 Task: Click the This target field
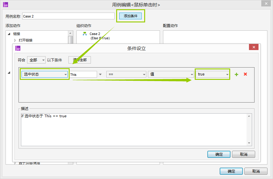(x=83, y=74)
